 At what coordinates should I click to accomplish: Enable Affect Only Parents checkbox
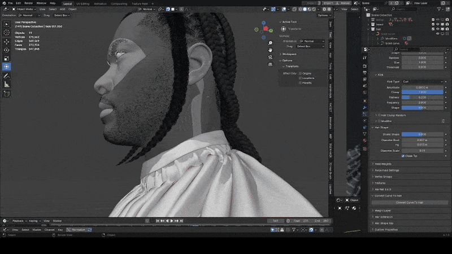[x=300, y=82]
